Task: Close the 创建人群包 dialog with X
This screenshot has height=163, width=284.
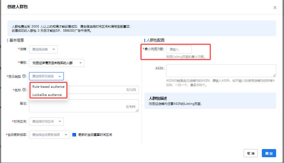Action: 275,7
